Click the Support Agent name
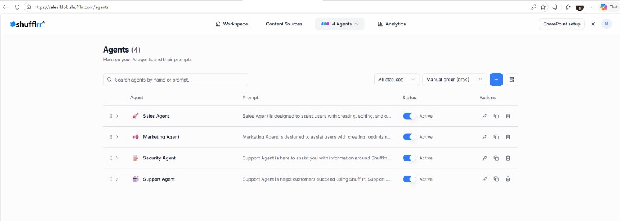620x221 pixels. coord(159,179)
